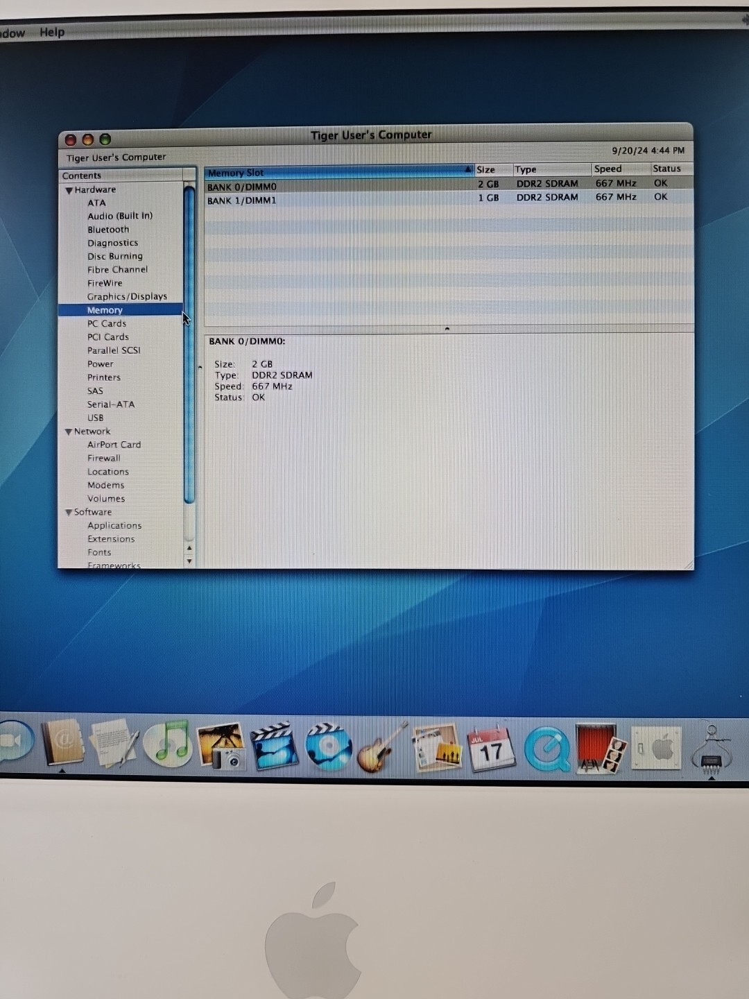Screen dimensions: 749x999
Task: Collapse the Network section triangle
Action: (x=69, y=432)
